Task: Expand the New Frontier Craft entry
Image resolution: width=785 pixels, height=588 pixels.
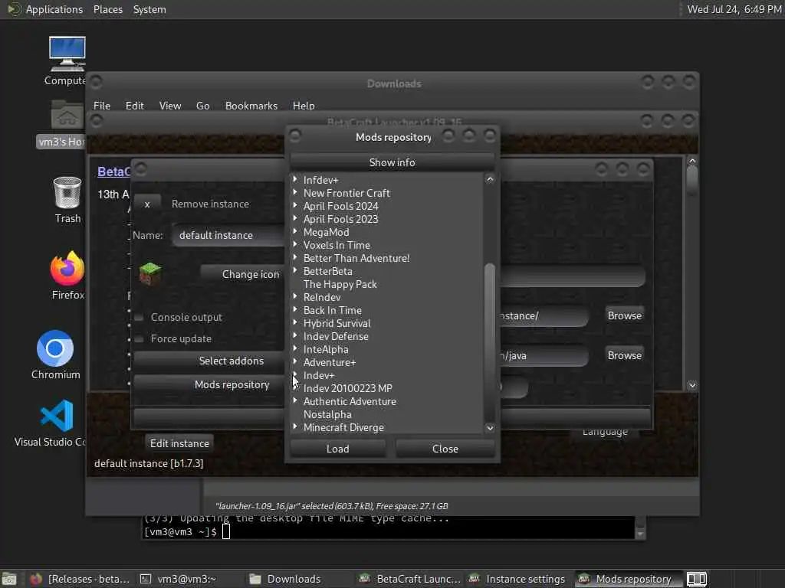Action: pos(295,192)
